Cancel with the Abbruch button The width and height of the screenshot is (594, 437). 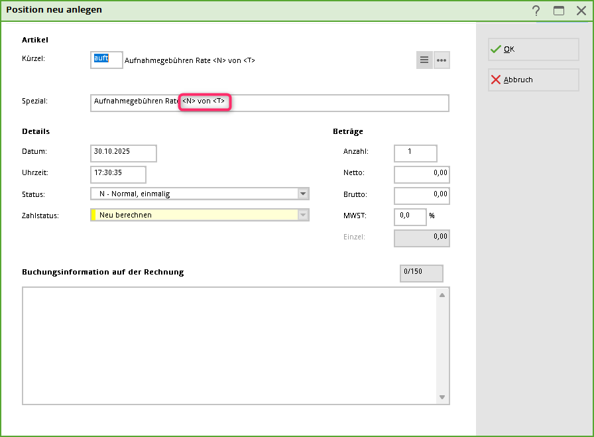click(x=533, y=80)
